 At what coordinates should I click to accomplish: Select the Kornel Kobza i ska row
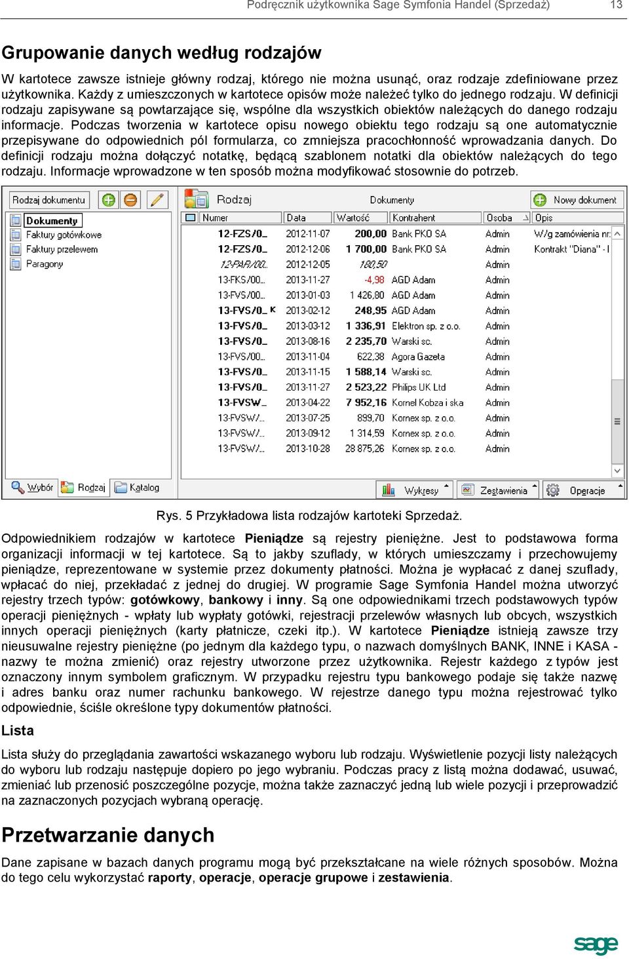(x=397, y=403)
